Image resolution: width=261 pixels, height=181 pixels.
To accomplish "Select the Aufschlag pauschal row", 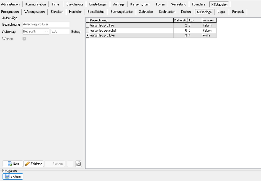I will [x=130, y=30].
